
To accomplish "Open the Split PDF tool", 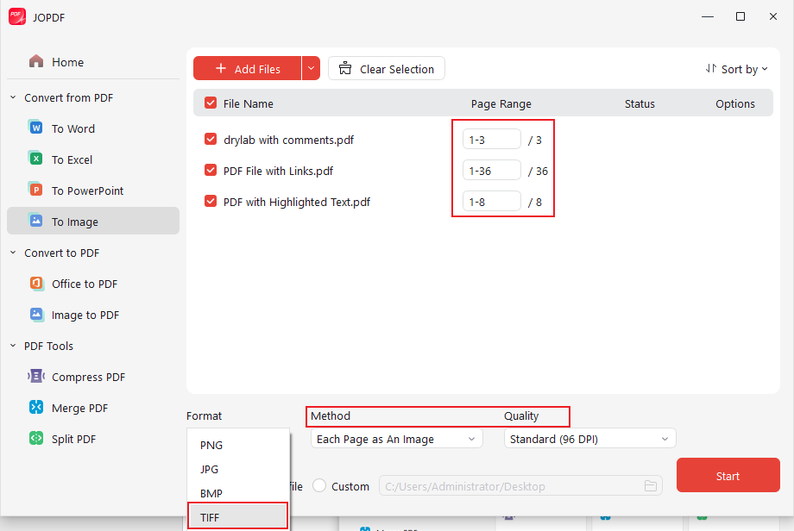I will click(72, 439).
